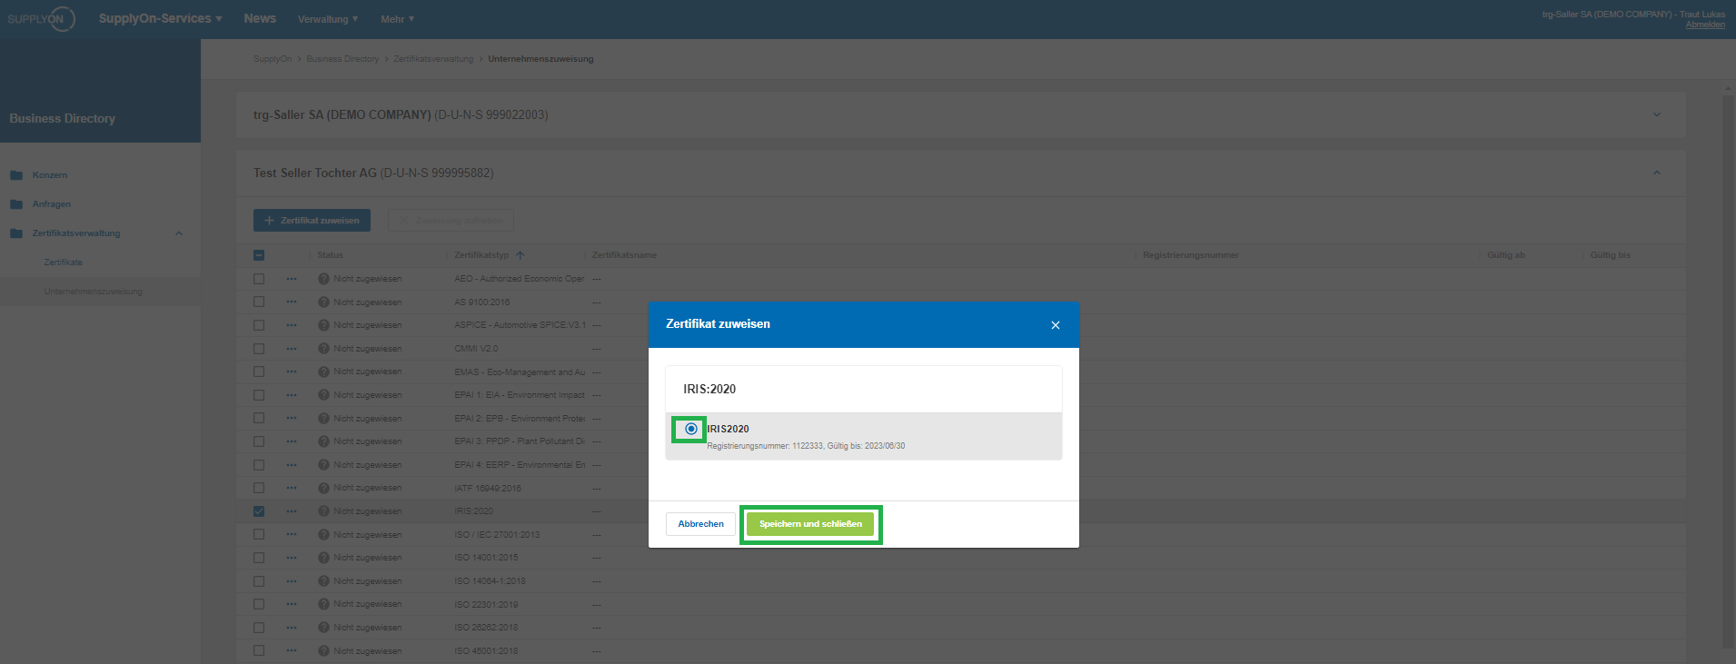The image size is (1736, 664).
Task: Click status question icon in ISO 26262:2018 row
Action: 323,628
